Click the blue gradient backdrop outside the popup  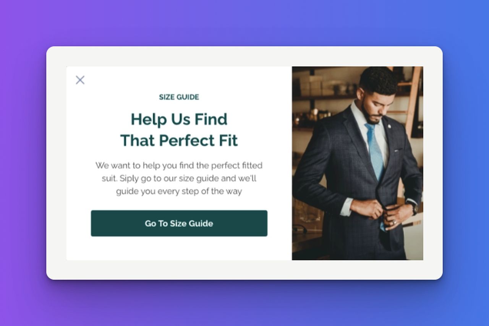pyautogui.click(x=466, y=163)
